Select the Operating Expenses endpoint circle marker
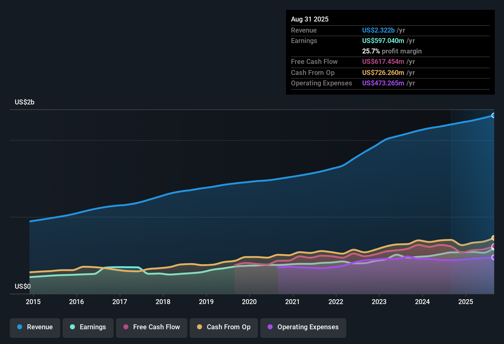This screenshot has height=344, width=504. coord(494,258)
